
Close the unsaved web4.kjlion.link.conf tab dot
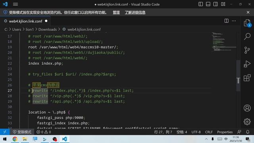(46, 21)
